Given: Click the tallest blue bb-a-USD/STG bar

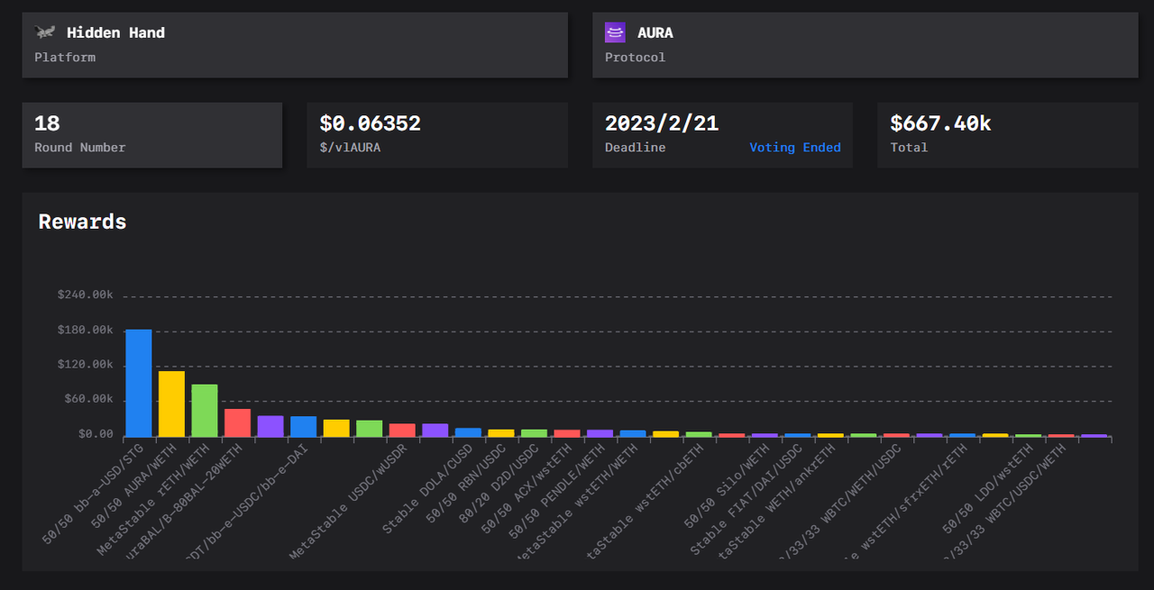Looking at the screenshot, I should 138,383.
